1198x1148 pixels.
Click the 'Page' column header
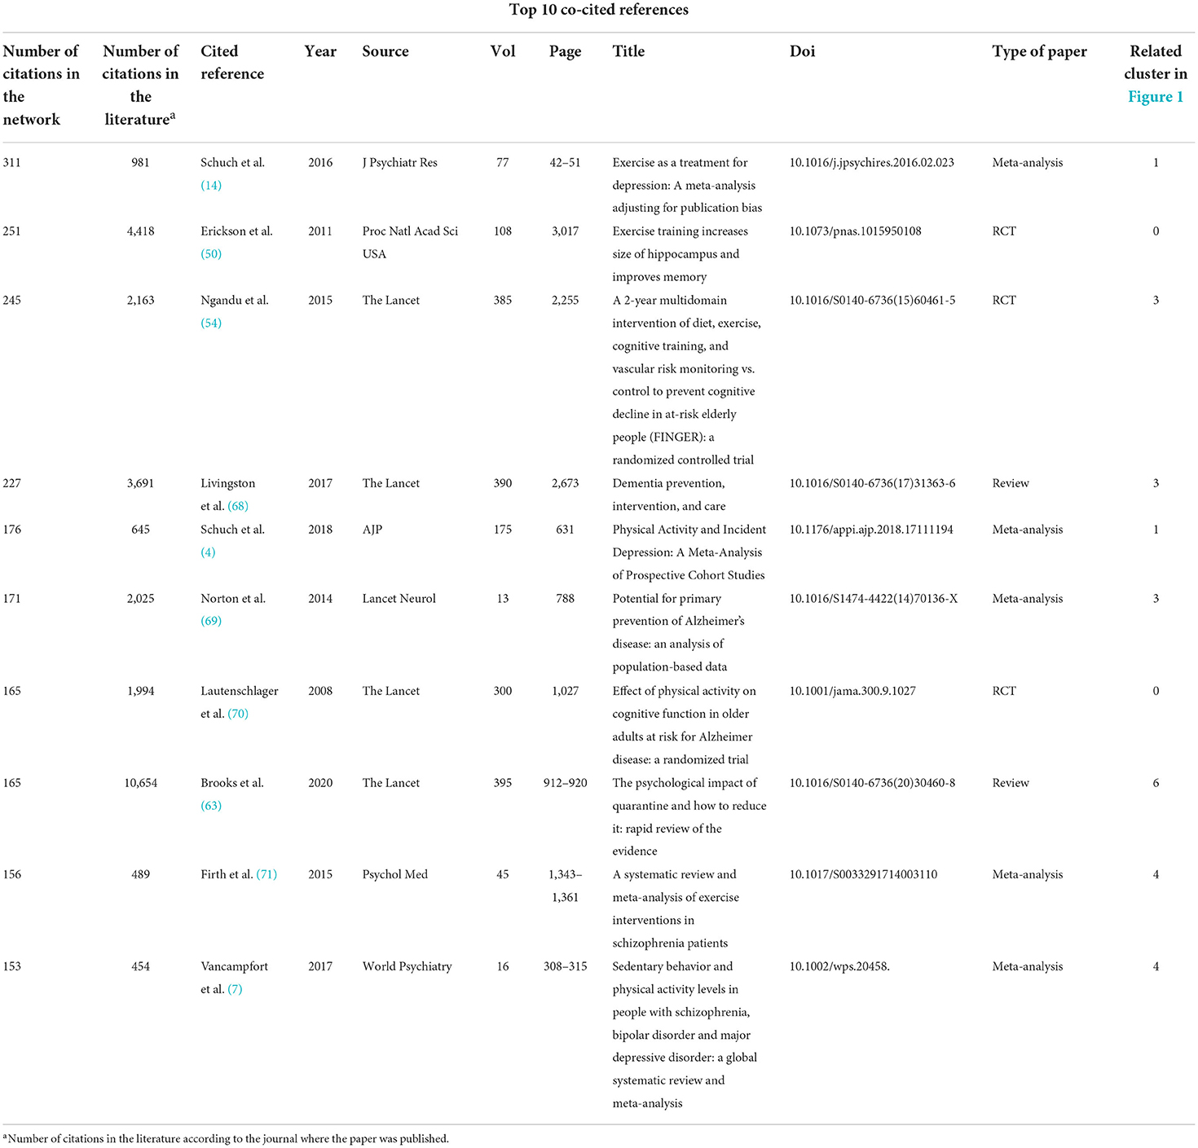point(565,52)
